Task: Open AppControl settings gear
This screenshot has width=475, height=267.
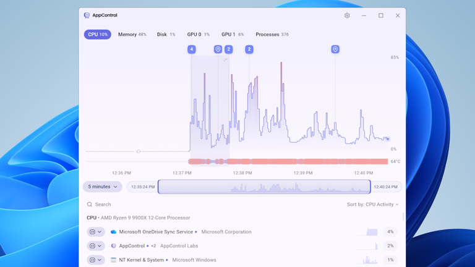Action: pyautogui.click(x=347, y=15)
